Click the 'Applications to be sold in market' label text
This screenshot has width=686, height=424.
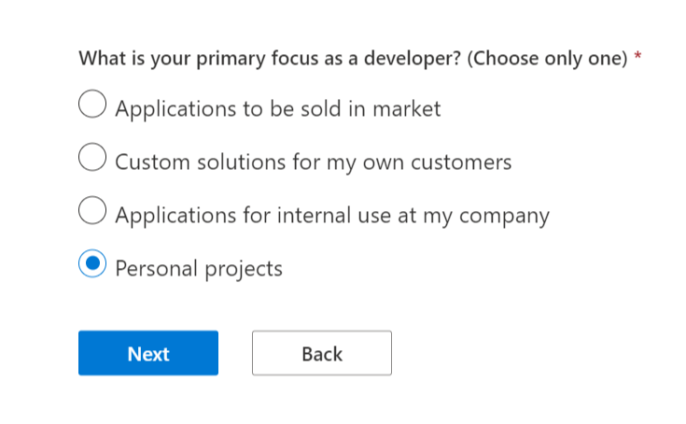[x=277, y=108]
